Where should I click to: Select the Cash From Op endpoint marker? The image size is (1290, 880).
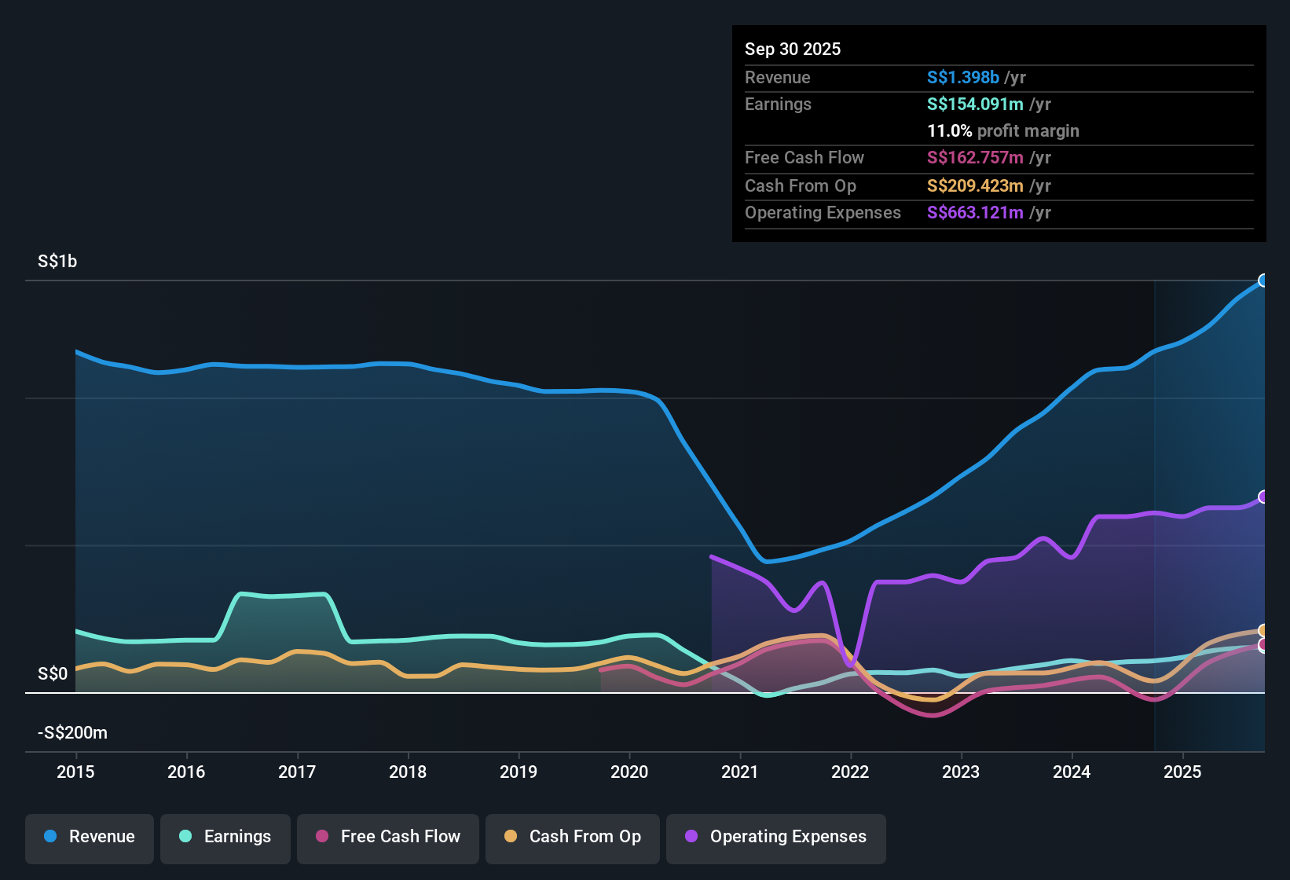tap(1263, 631)
